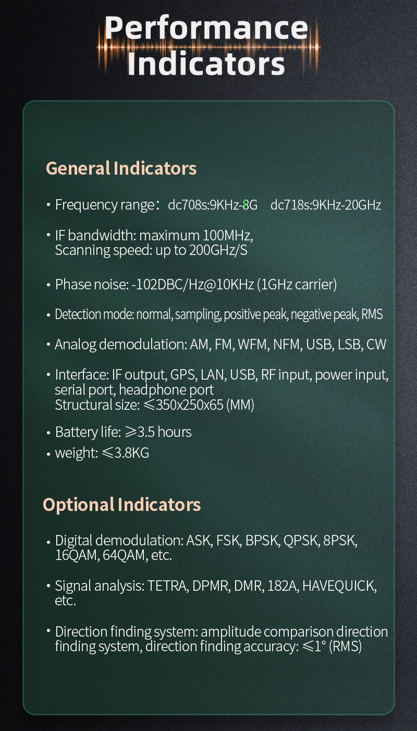417x731 pixels.
Task: Click the dc718s:9KHz-20GHz text
Action: pyautogui.click(x=325, y=205)
